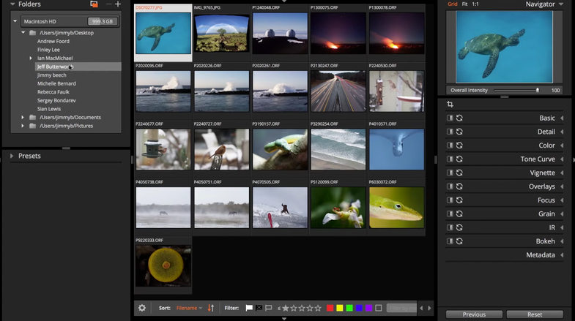
Task: Reverse sort order with the arrows icon
Action: click(211, 309)
